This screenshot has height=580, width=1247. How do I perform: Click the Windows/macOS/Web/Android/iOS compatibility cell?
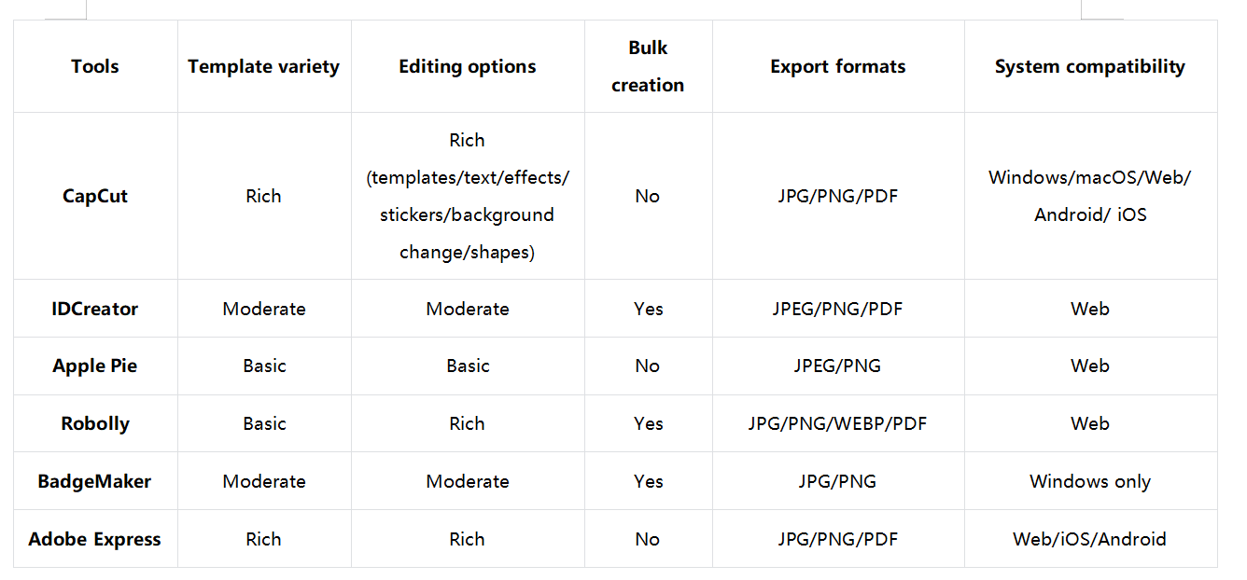click(1089, 196)
